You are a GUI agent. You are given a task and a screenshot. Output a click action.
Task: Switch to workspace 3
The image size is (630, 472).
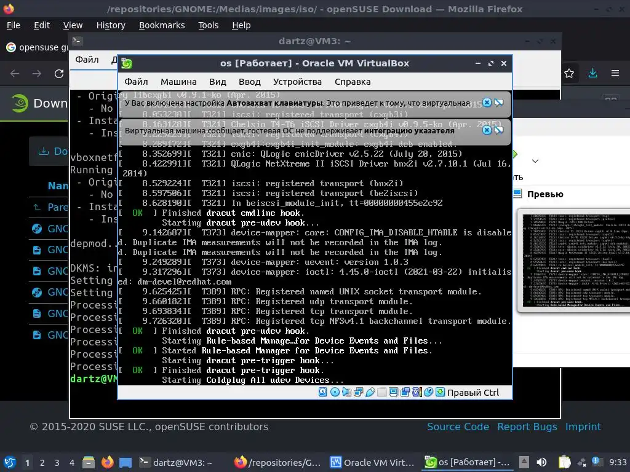(x=57, y=463)
